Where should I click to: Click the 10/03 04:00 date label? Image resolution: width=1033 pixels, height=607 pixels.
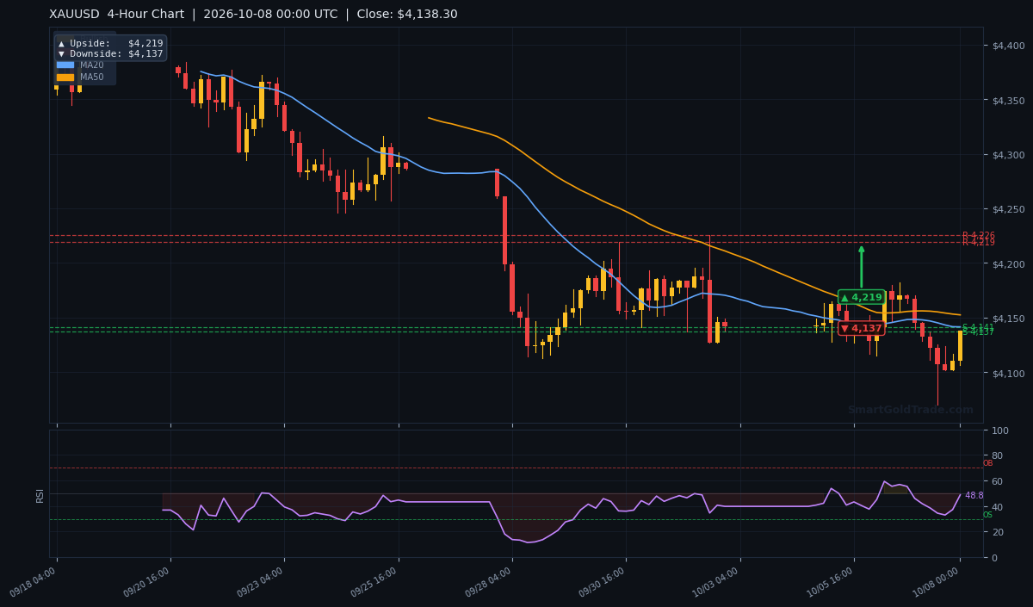717,582
